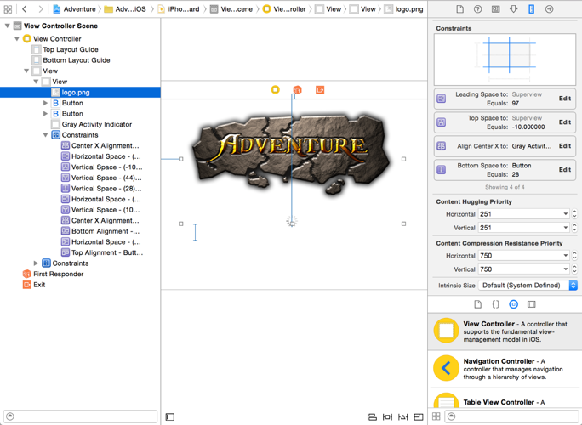
Task: Select Vertical Space - (44) constraint
Action: click(x=102, y=178)
